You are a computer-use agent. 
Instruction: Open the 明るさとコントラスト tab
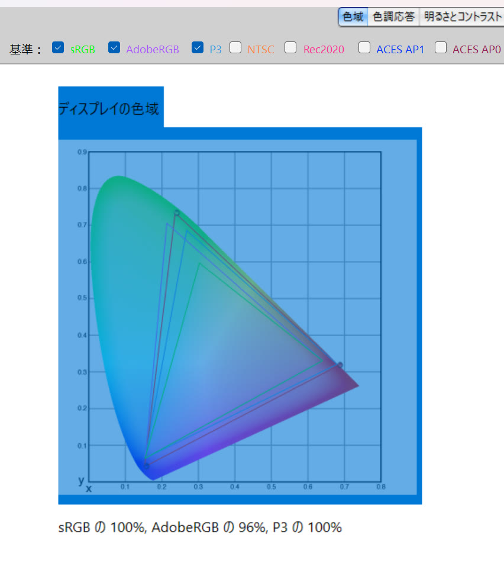coord(462,17)
